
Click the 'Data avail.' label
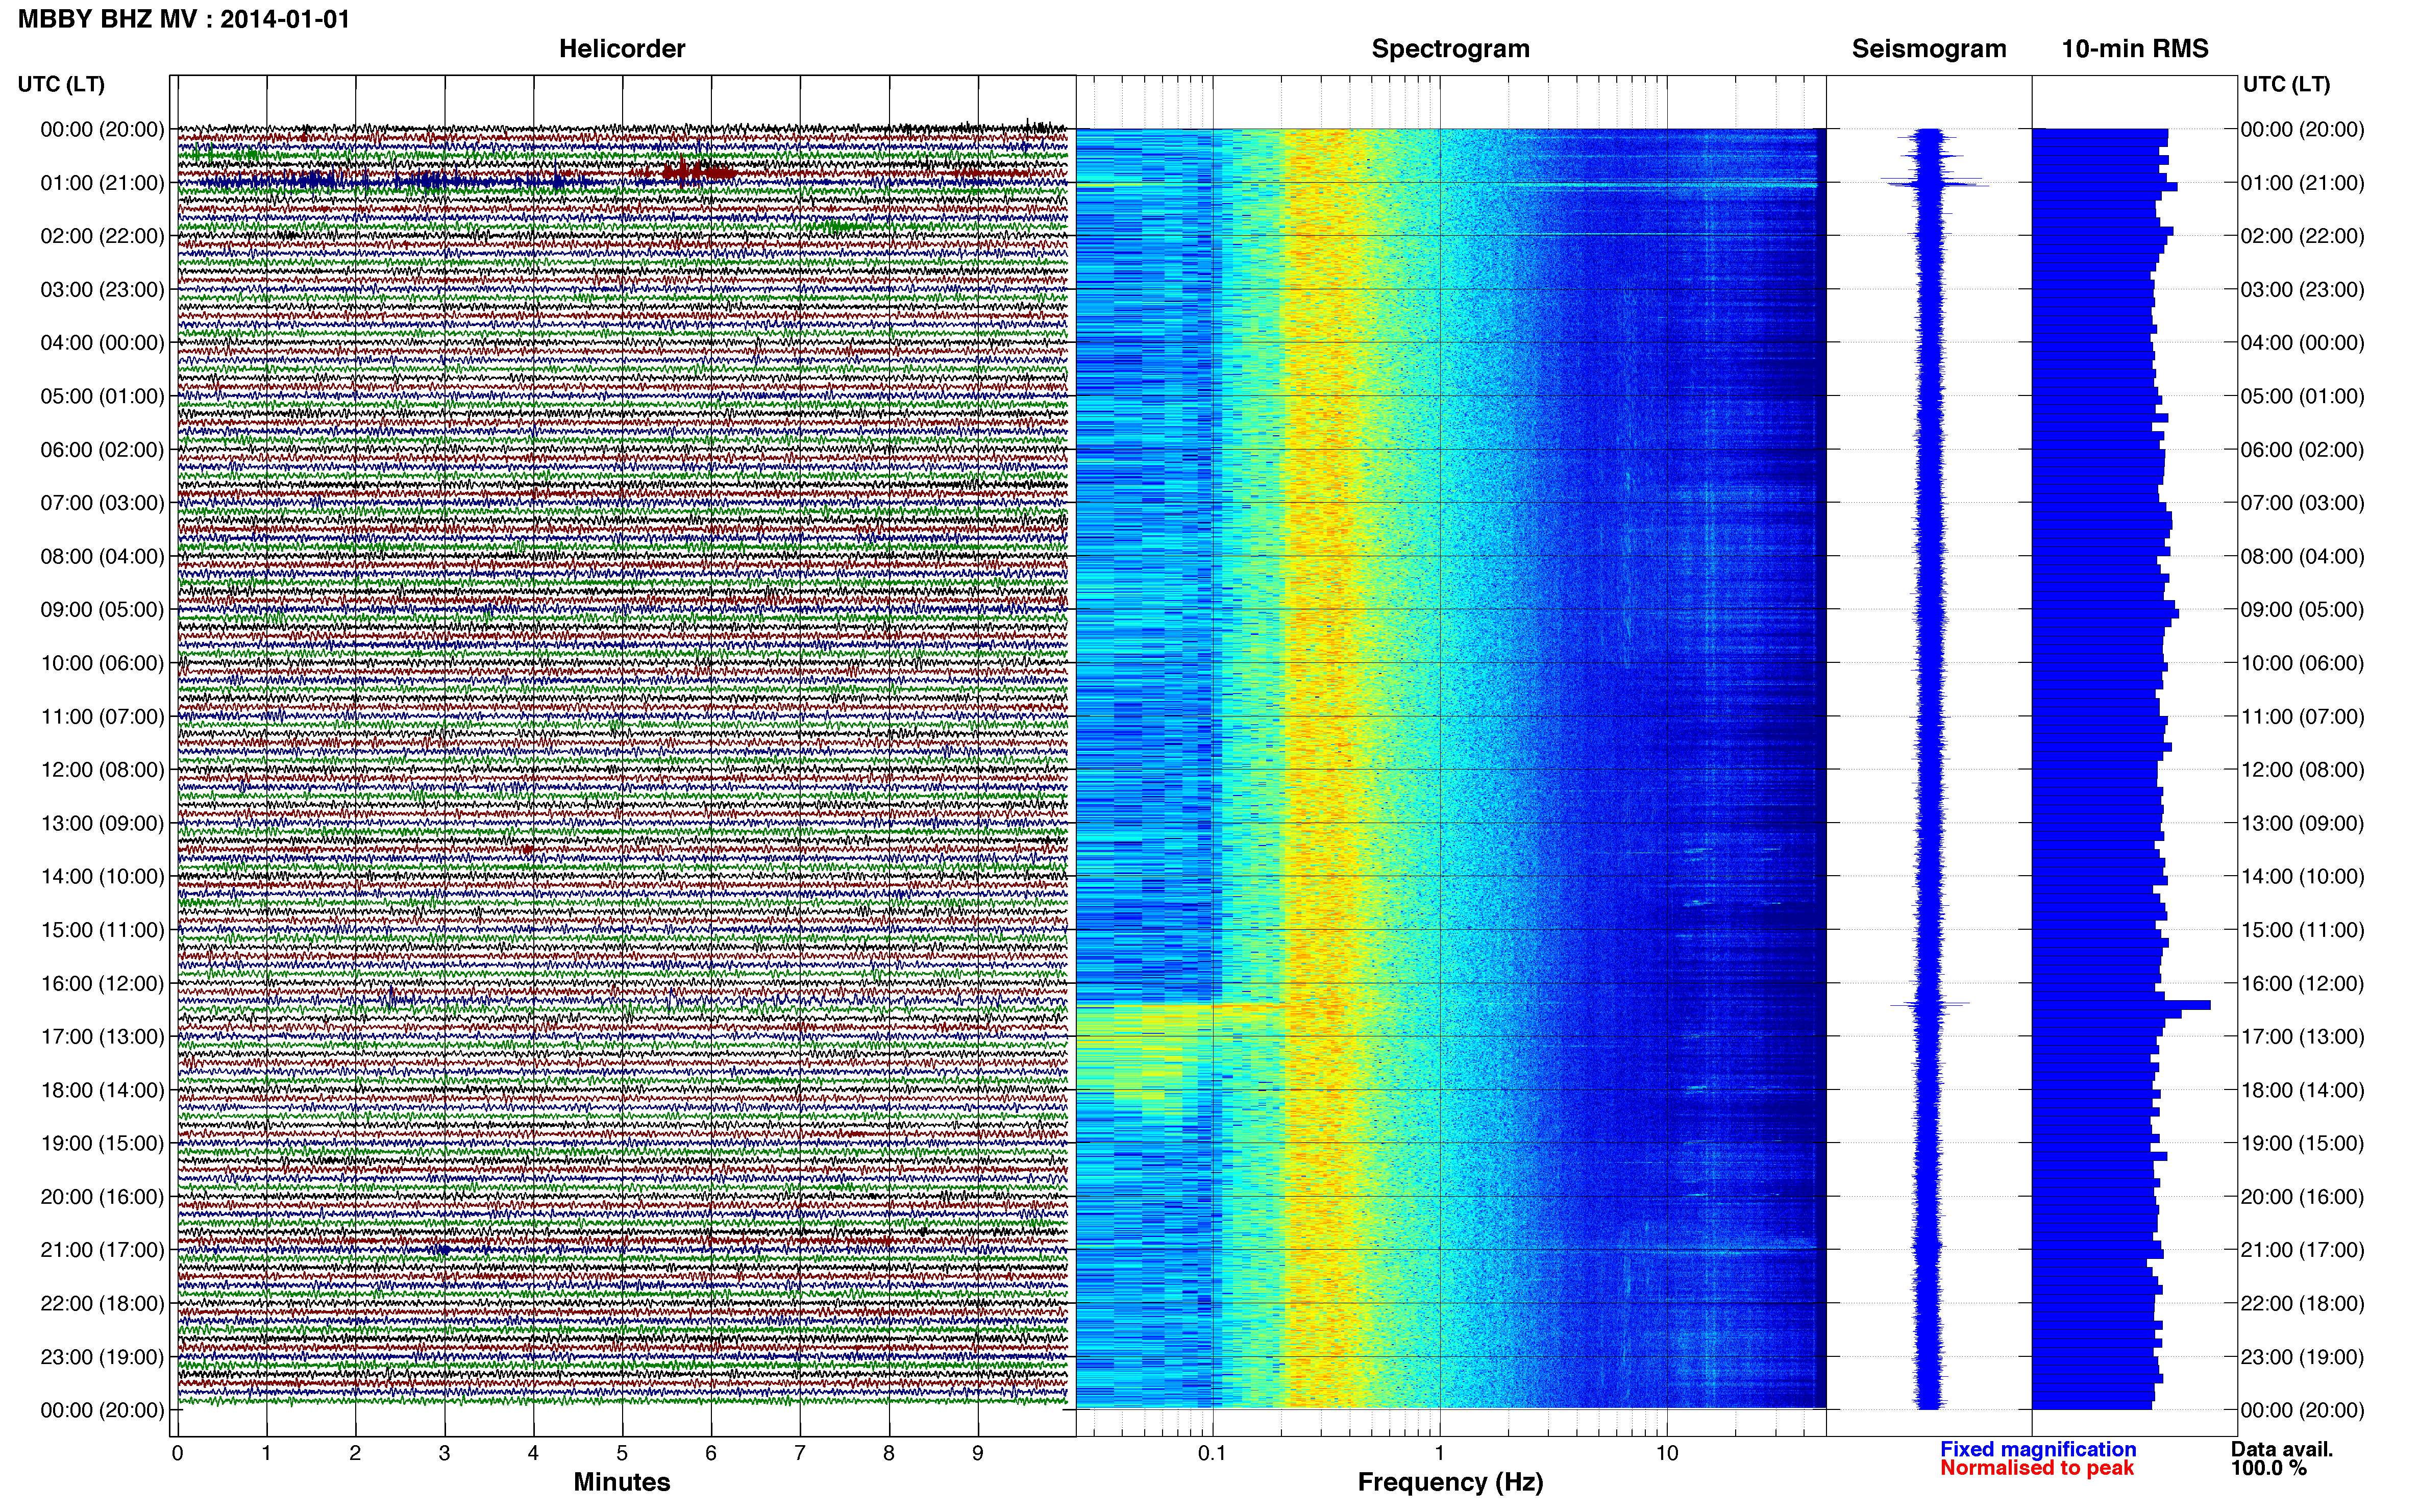[2282, 1449]
